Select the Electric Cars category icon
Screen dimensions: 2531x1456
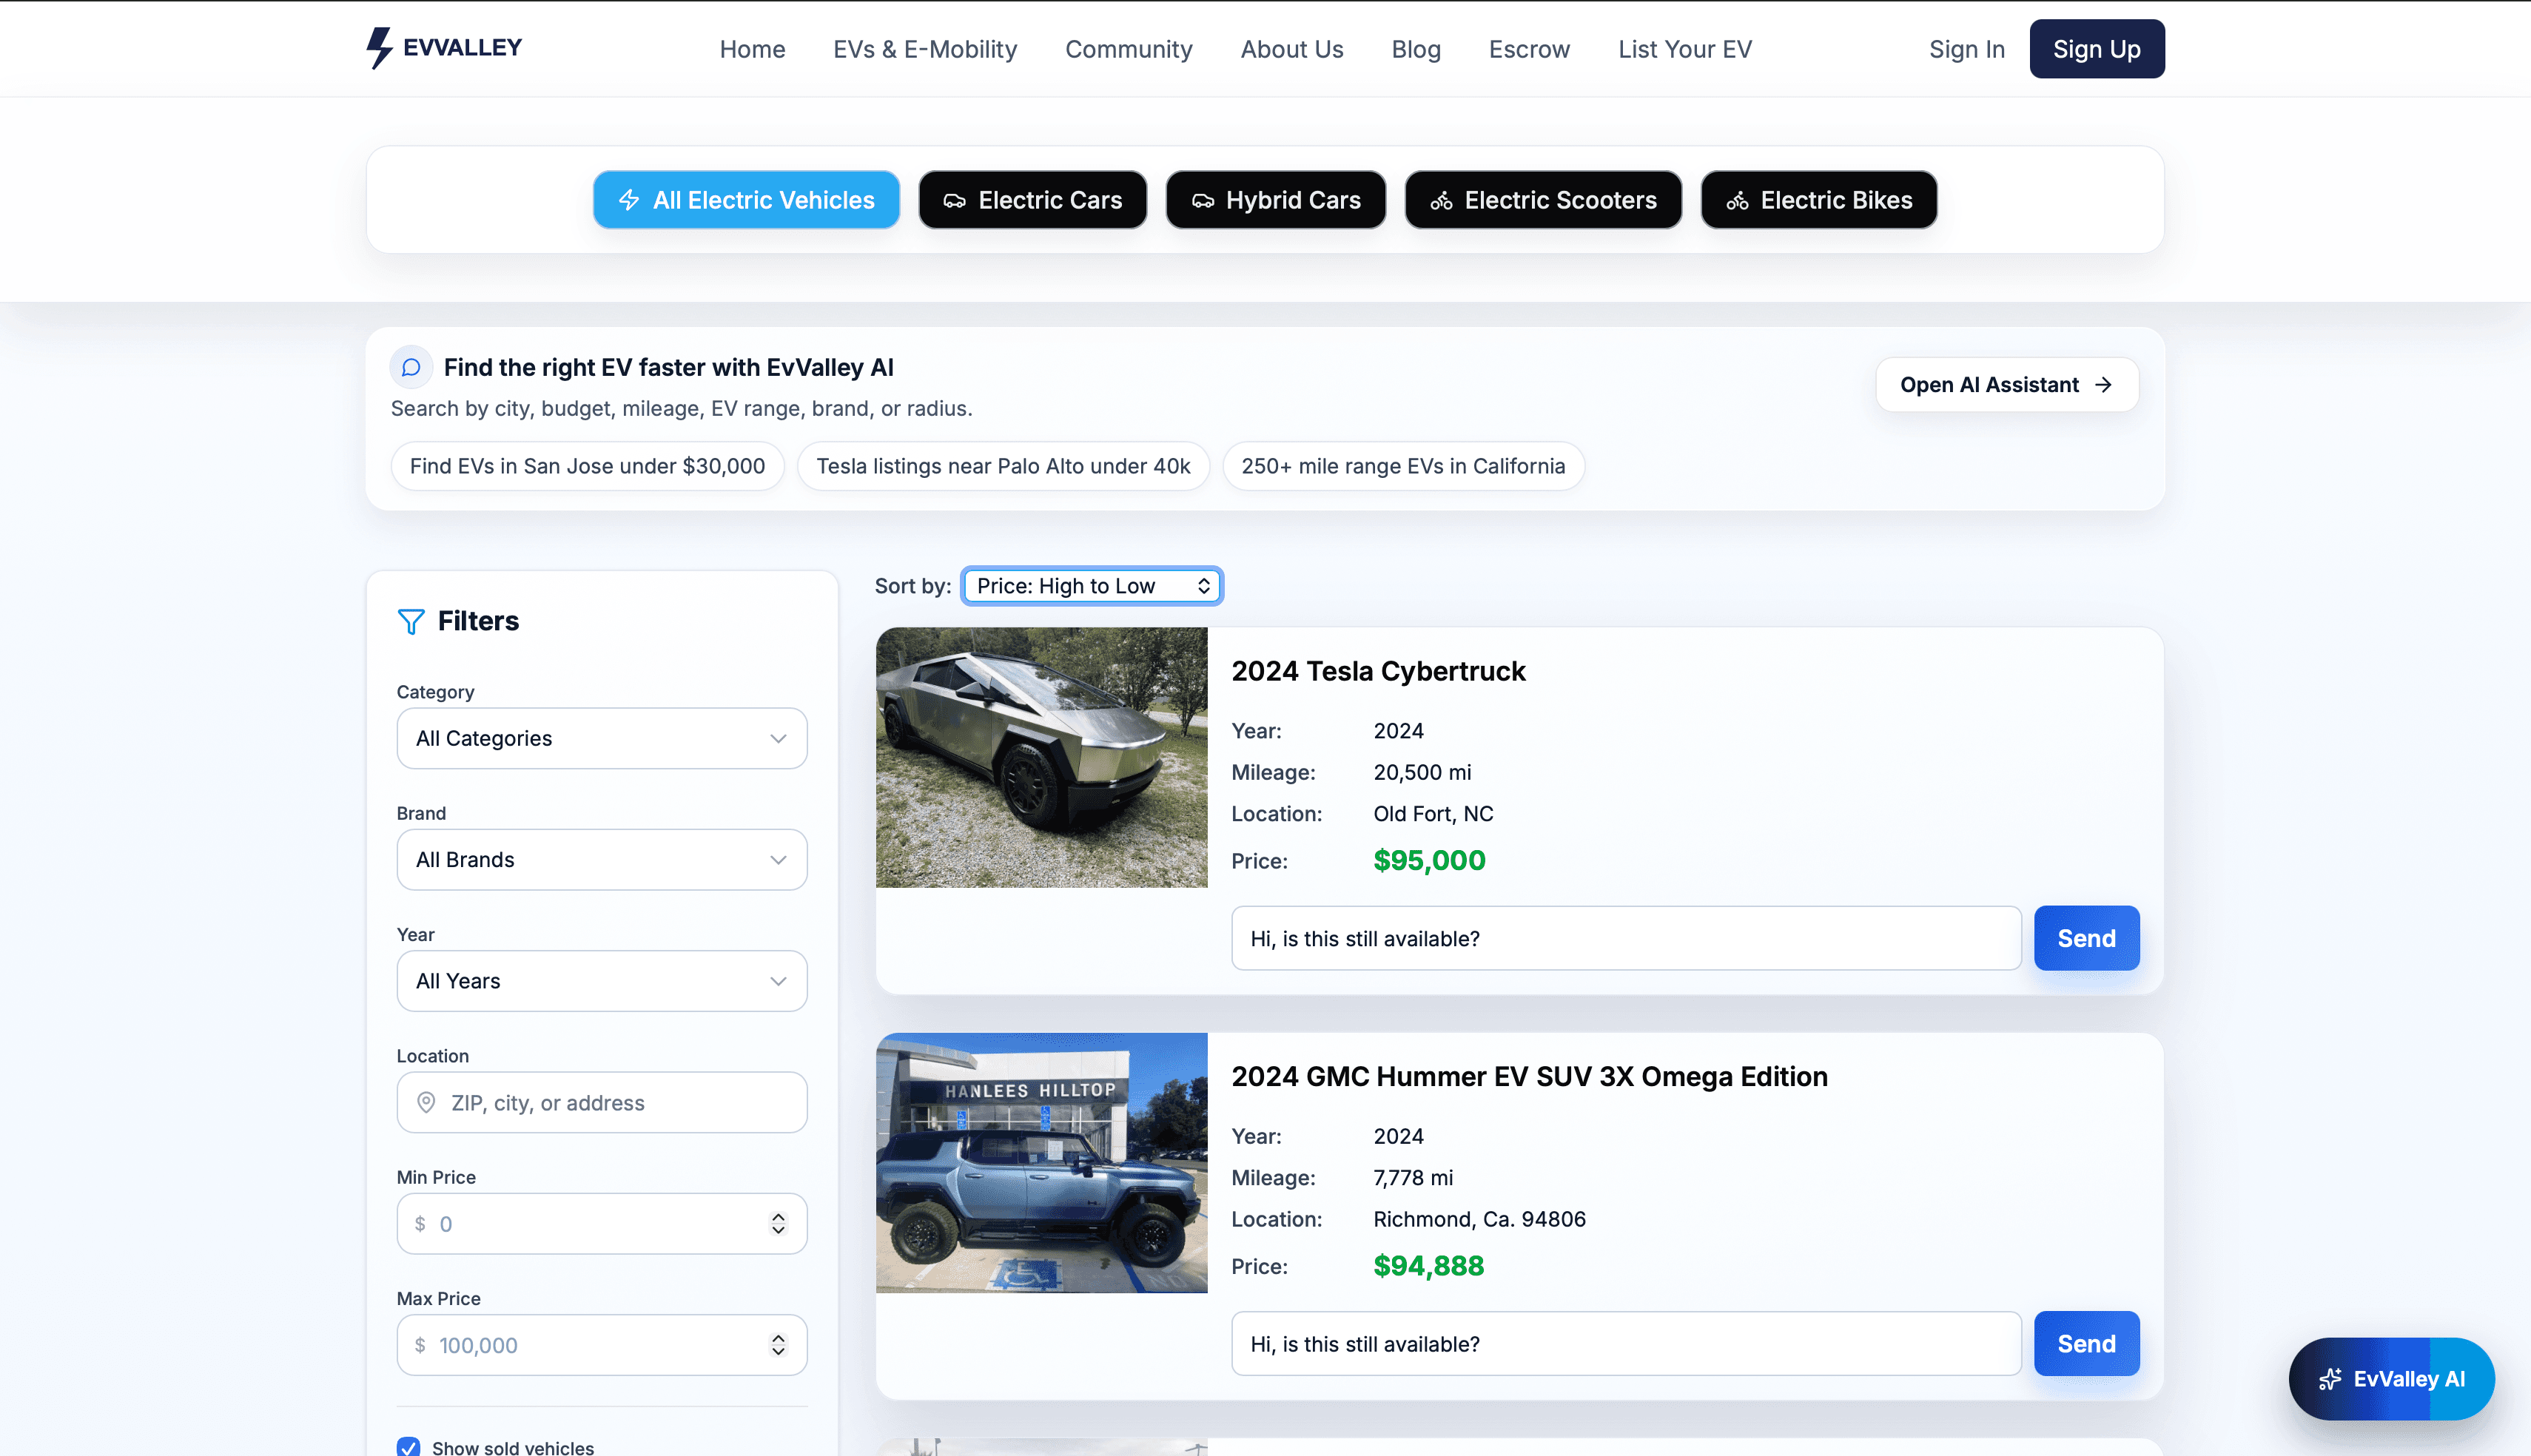[953, 200]
